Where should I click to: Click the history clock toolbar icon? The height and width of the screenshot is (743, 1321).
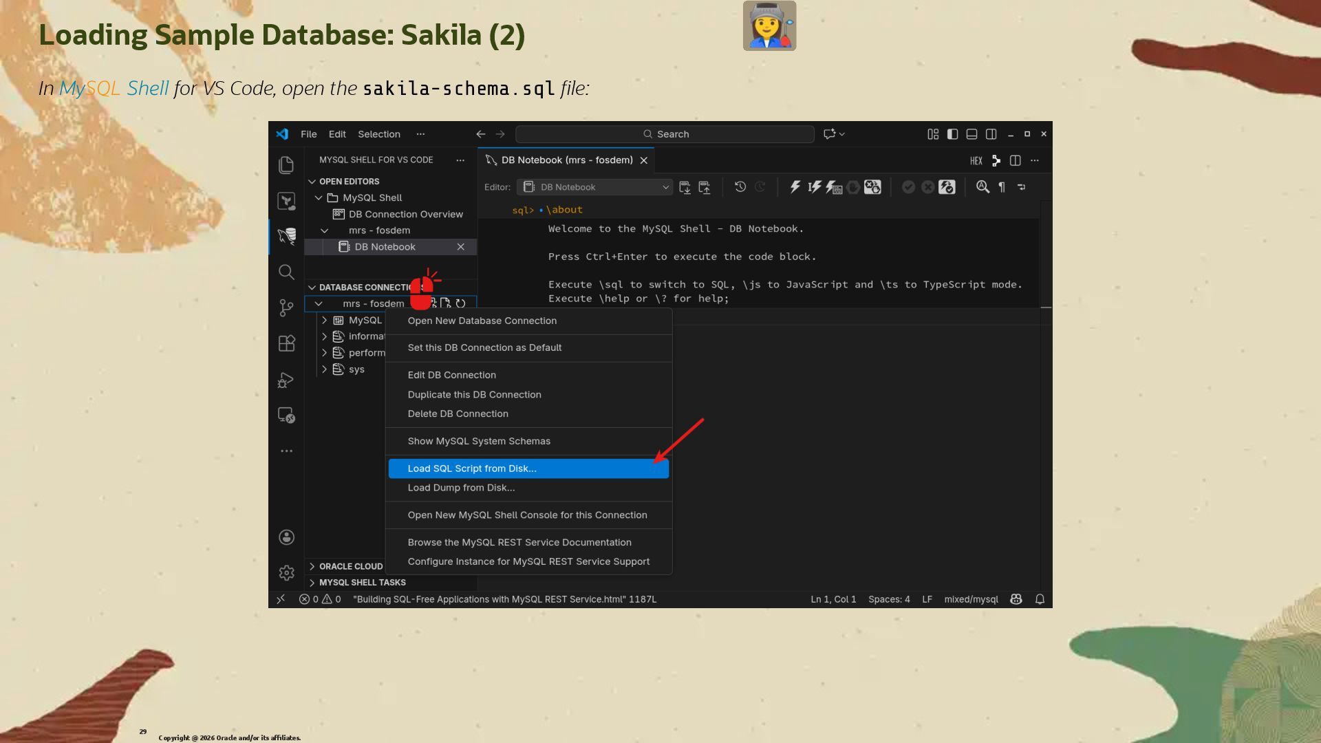click(x=740, y=187)
